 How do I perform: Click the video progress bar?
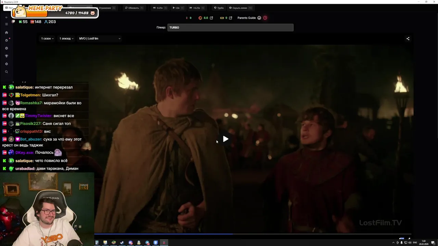tap(253, 234)
